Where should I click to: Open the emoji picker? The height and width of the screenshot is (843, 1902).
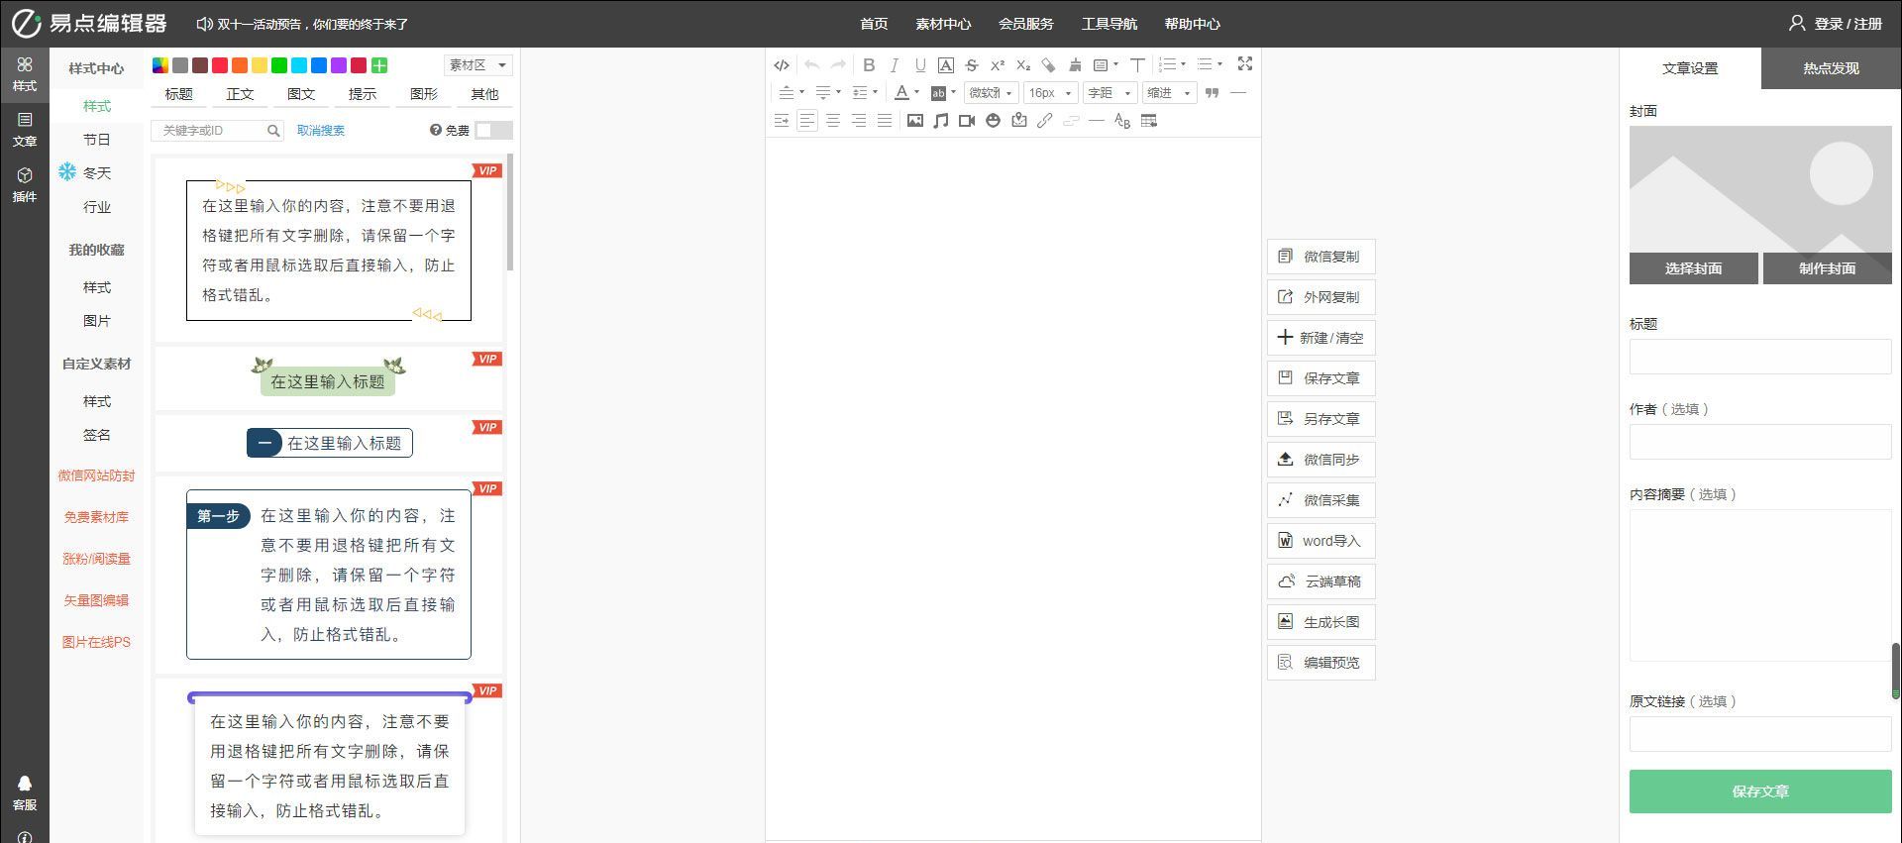tap(993, 121)
